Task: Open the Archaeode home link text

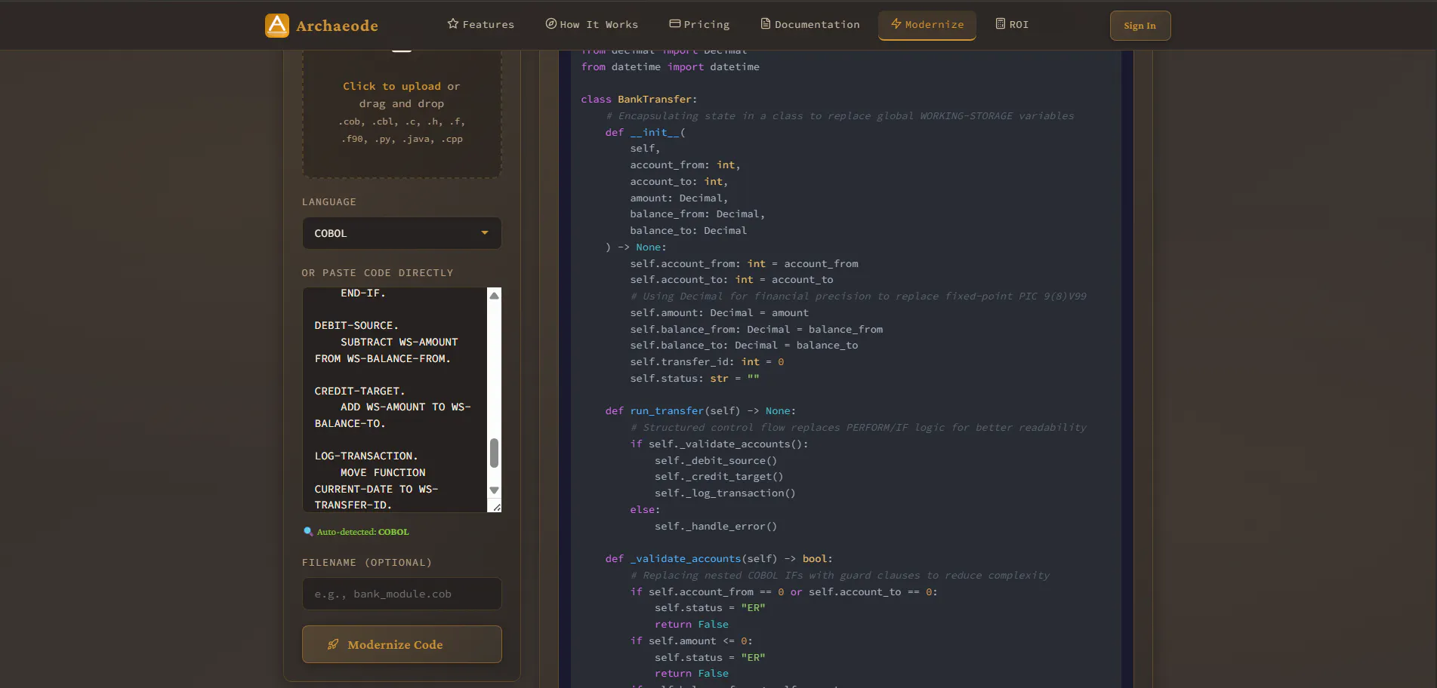Action: pos(337,26)
